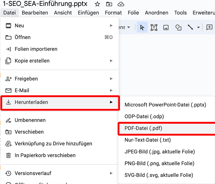Screen dimensions: 215x184
Task: Download as PDF-Datei (.pdf)
Action: tap(143, 128)
